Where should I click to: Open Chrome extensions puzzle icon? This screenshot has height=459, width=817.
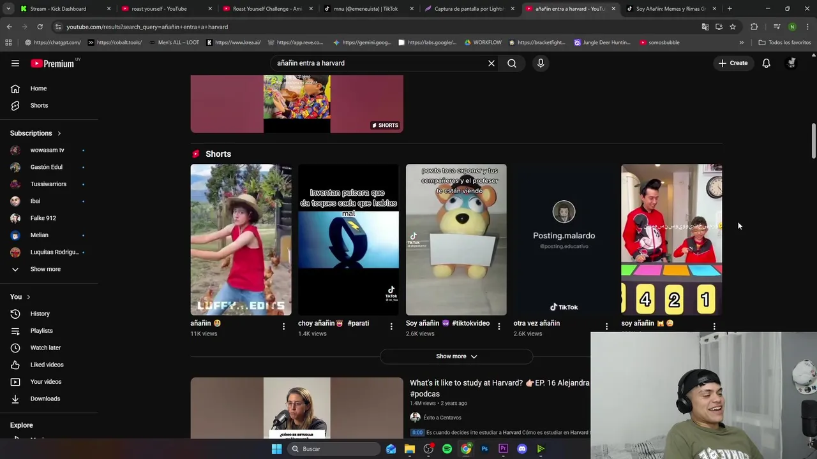(754, 27)
